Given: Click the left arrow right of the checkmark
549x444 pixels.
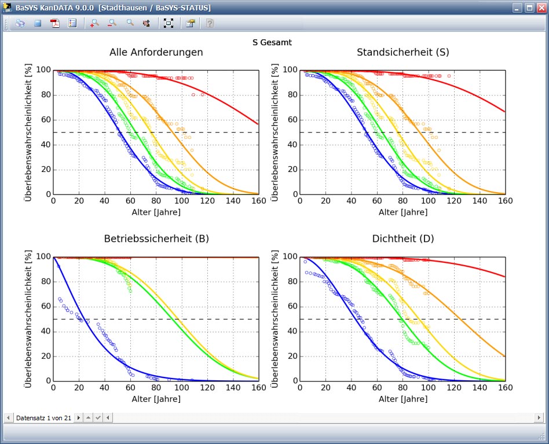Looking at the screenshot, I should coord(107,417).
